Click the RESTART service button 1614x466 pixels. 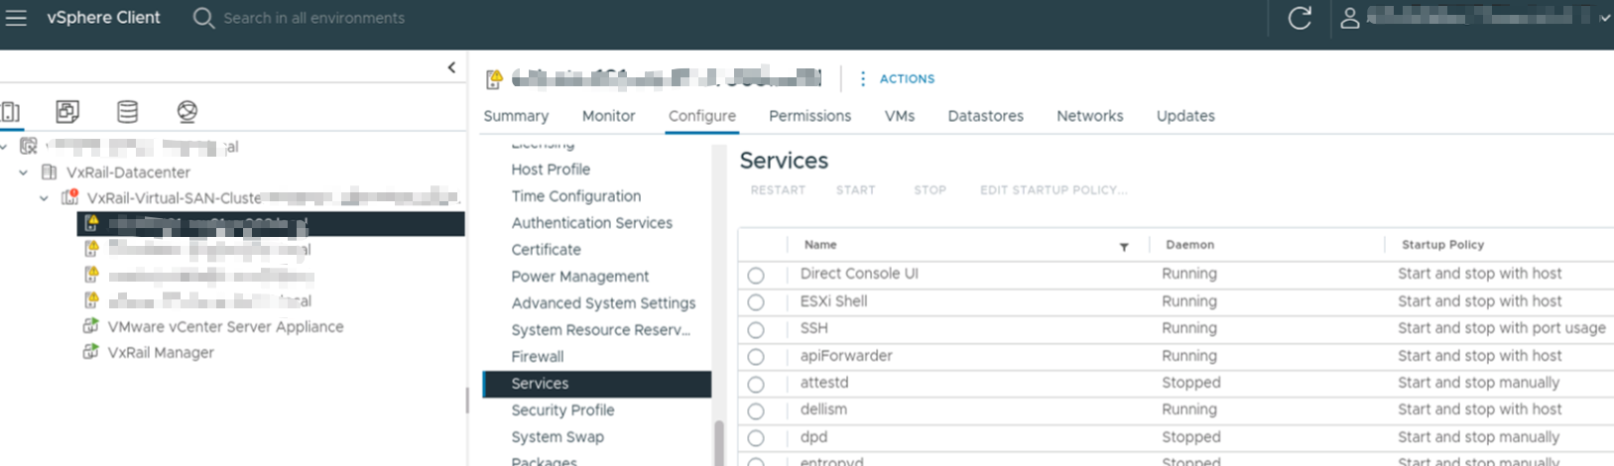(x=778, y=190)
